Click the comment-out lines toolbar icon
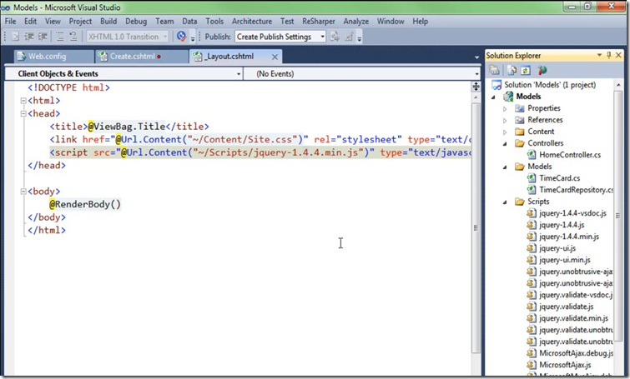The image size is (630, 379). coord(60,37)
